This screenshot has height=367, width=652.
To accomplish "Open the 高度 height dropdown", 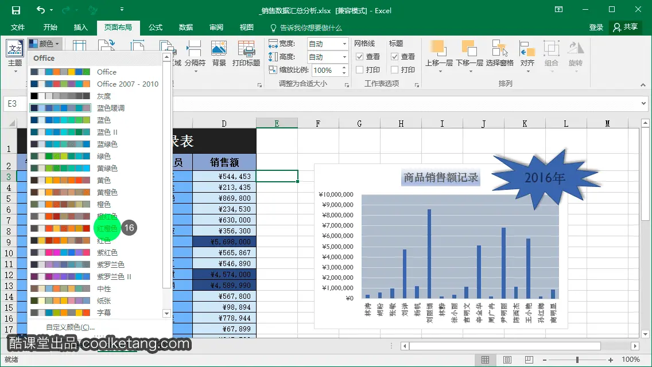I will [344, 57].
